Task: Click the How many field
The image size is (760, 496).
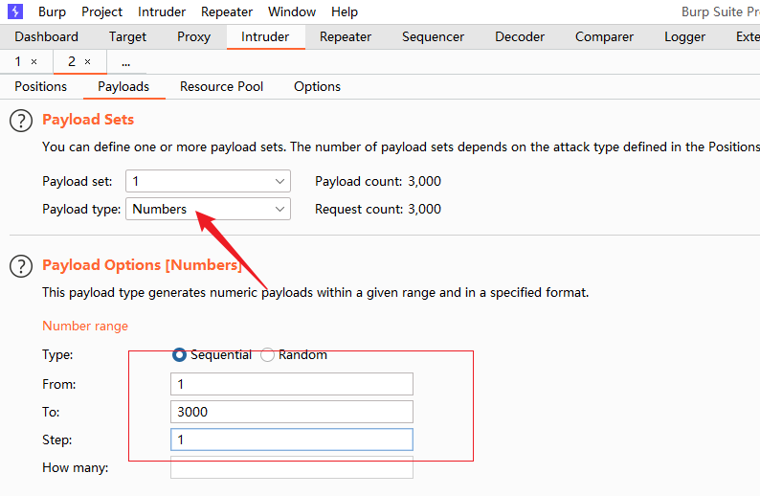Action: [x=292, y=467]
